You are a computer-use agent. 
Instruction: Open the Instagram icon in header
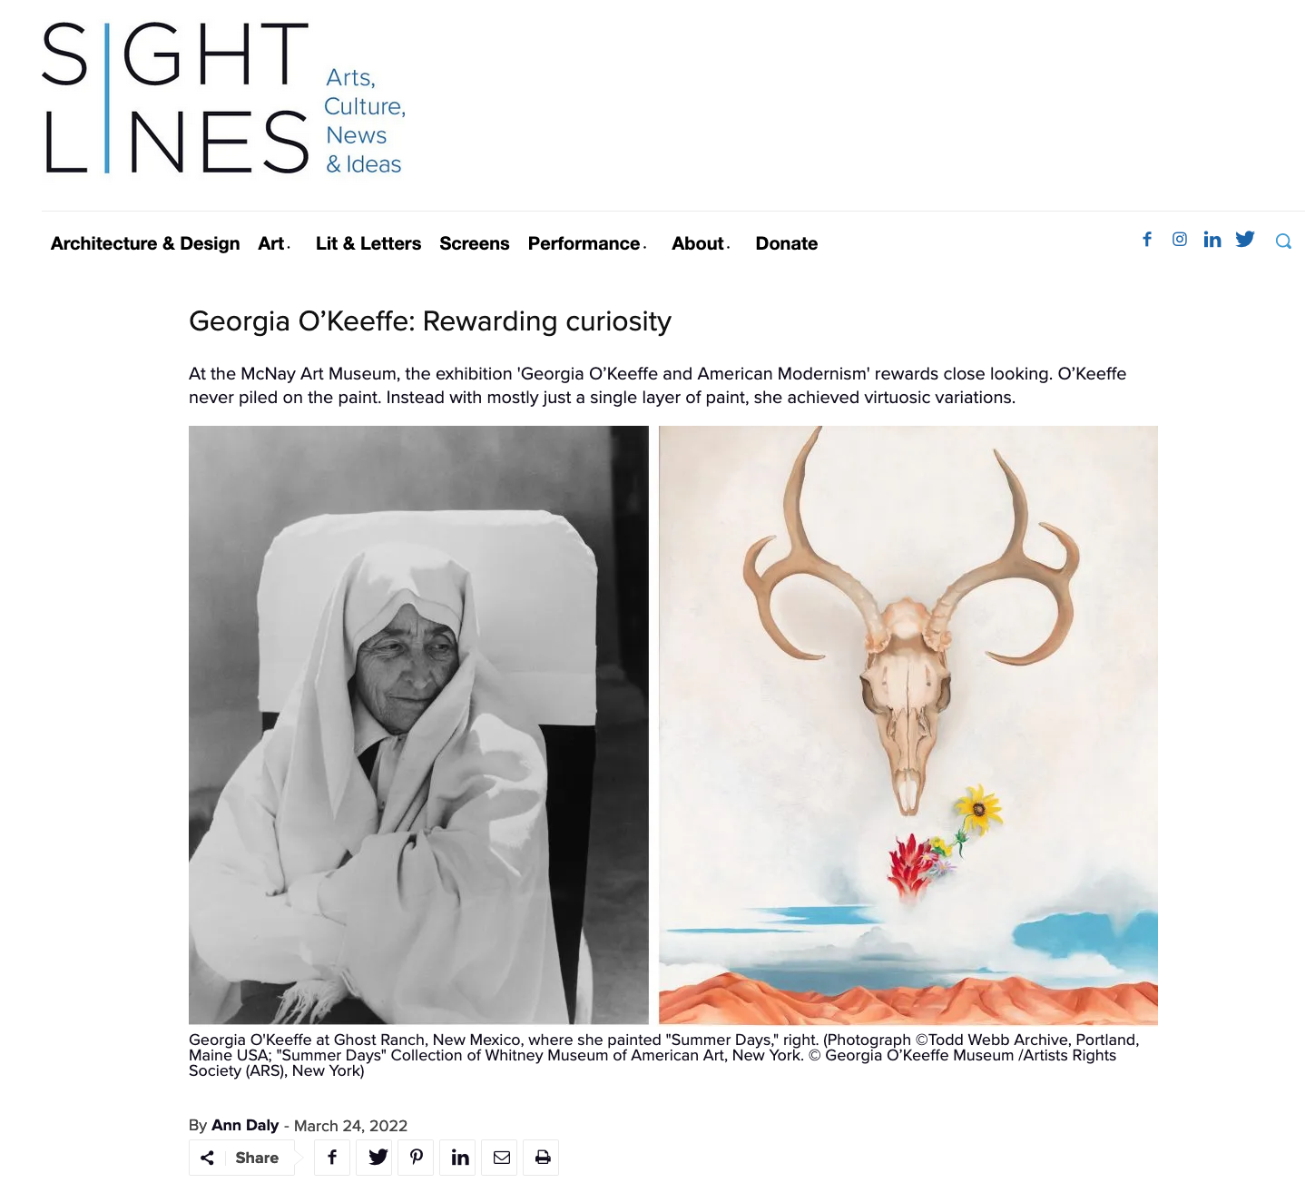pos(1180,240)
